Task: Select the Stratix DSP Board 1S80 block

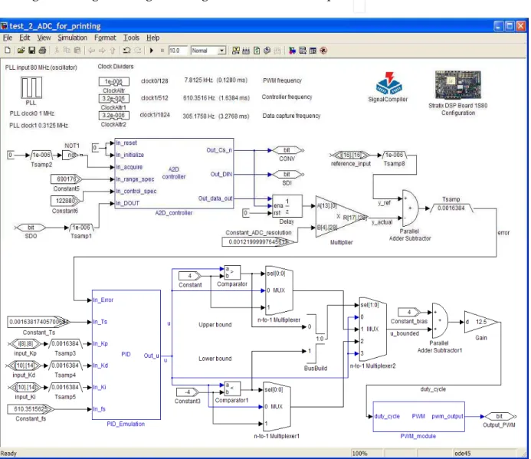Action: tap(458, 85)
